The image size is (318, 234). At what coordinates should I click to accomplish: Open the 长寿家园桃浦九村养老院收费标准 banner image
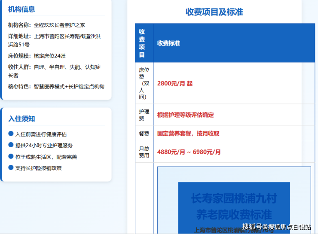pos(234,208)
